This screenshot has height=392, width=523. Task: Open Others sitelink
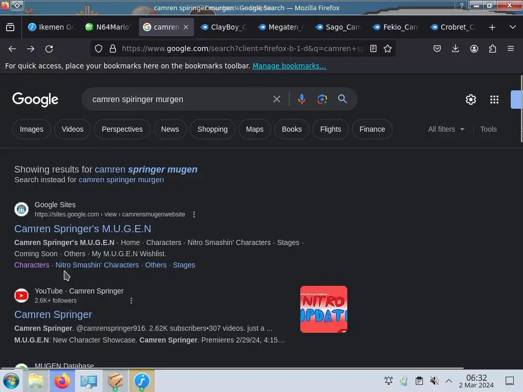tap(156, 265)
